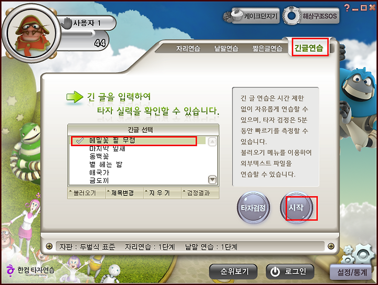
Task: Open the 케이크던지기 cake game
Action: [252, 16]
